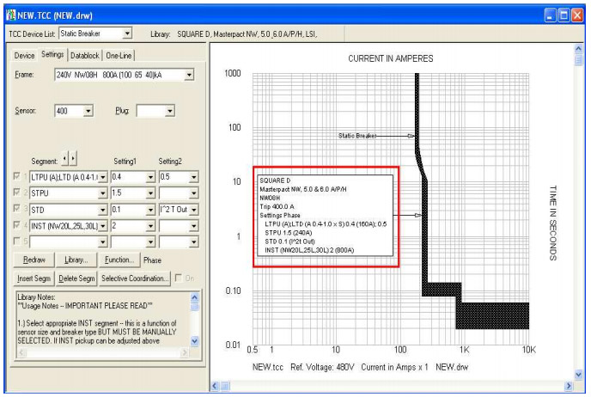The width and height of the screenshot is (591, 397).
Task: Open the Frame dropdown
Action: click(x=189, y=75)
